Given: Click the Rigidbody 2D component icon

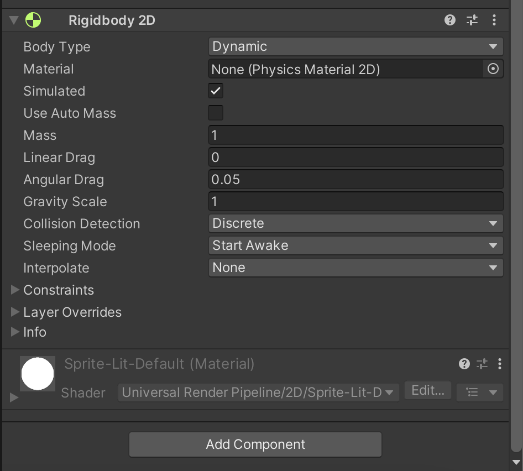Looking at the screenshot, I should (33, 20).
